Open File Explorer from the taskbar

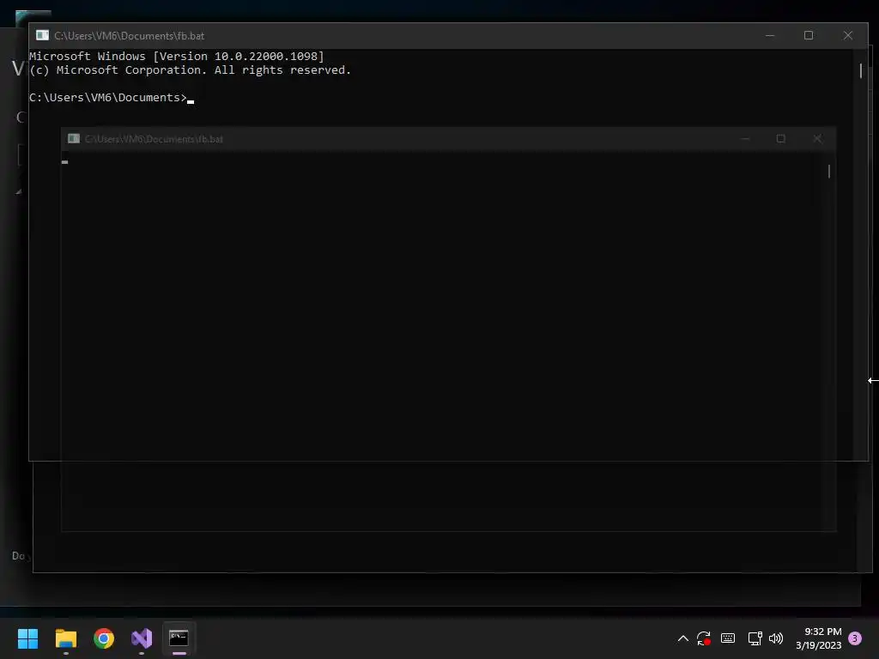click(65, 638)
